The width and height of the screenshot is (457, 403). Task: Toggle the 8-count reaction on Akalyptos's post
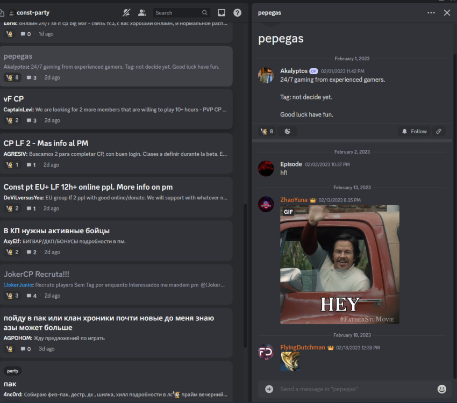(267, 131)
